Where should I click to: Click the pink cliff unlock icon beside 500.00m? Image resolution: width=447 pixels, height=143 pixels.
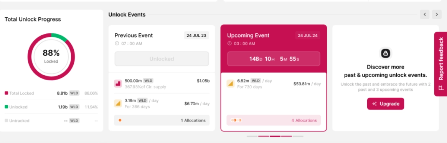[118, 84]
